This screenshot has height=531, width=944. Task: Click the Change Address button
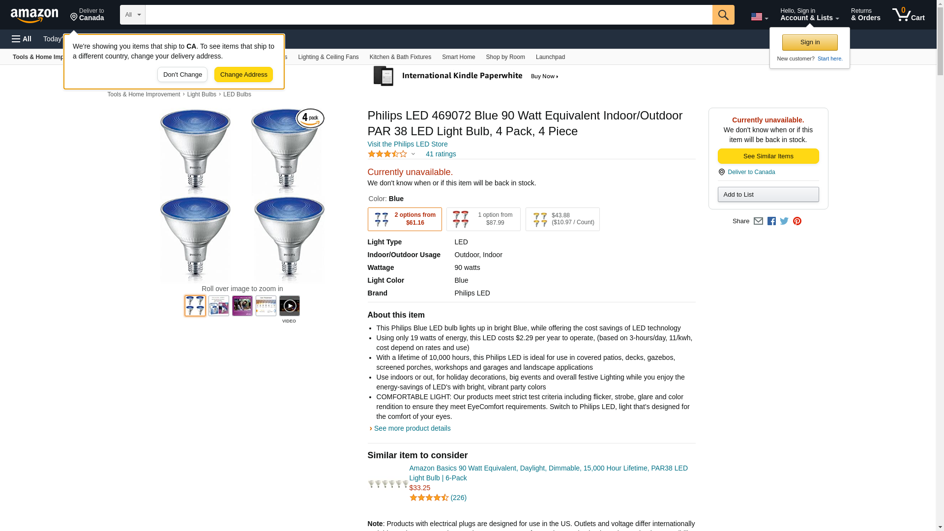[x=243, y=75]
